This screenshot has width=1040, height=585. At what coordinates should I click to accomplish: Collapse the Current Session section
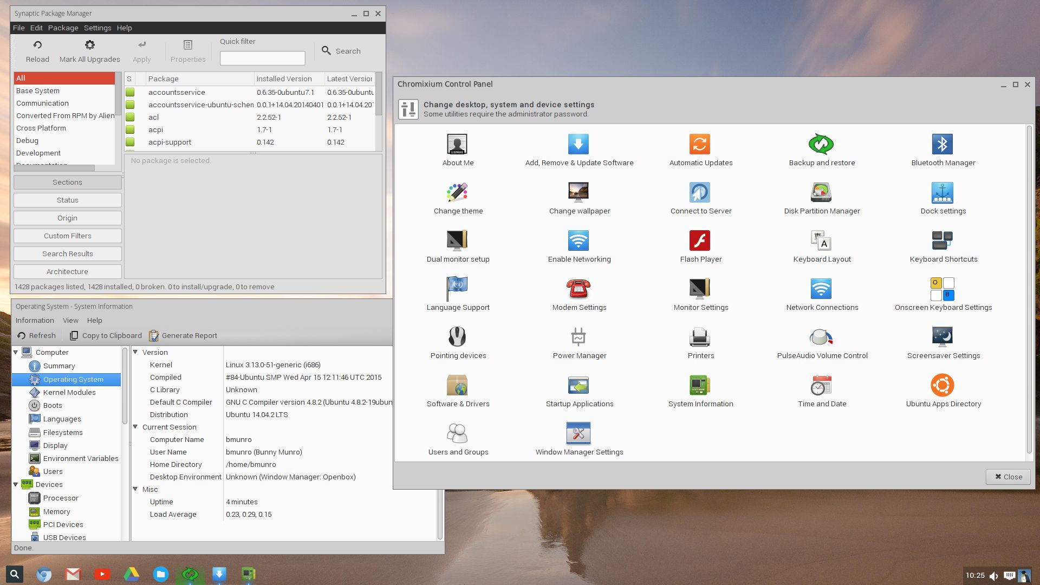[x=135, y=427]
